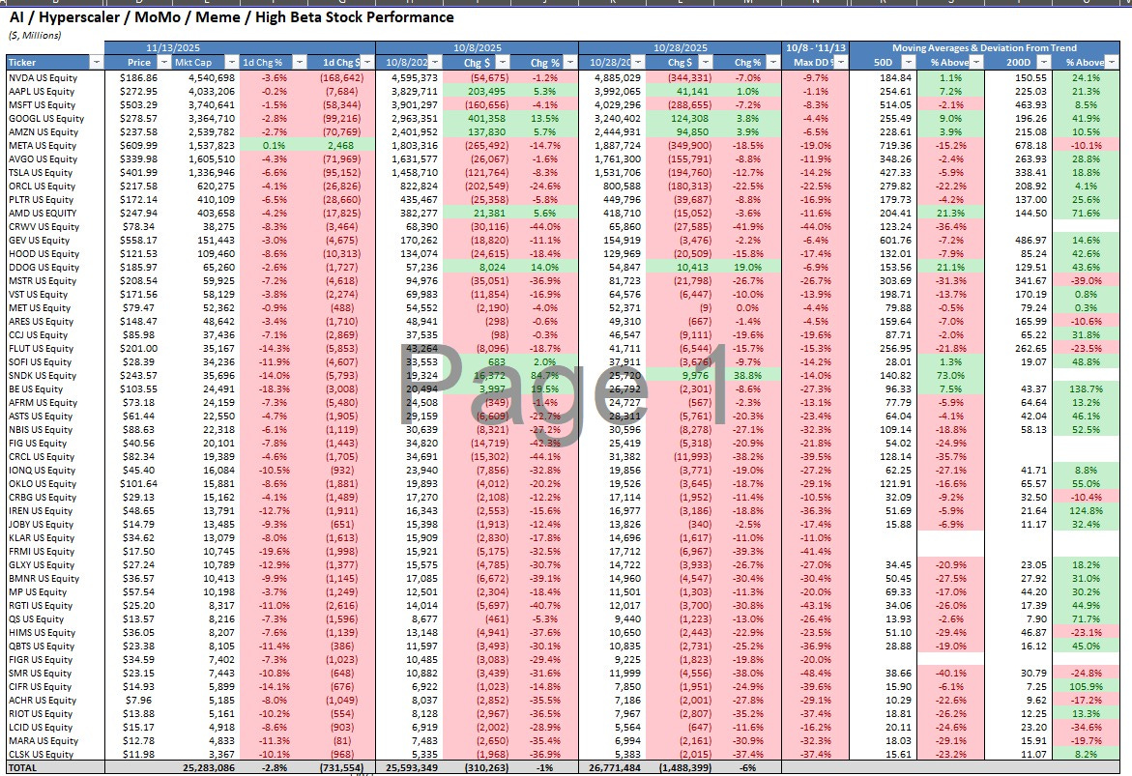Select the SOFI US Equity cell
The height and width of the screenshot is (776, 1132).
pos(56,362)
